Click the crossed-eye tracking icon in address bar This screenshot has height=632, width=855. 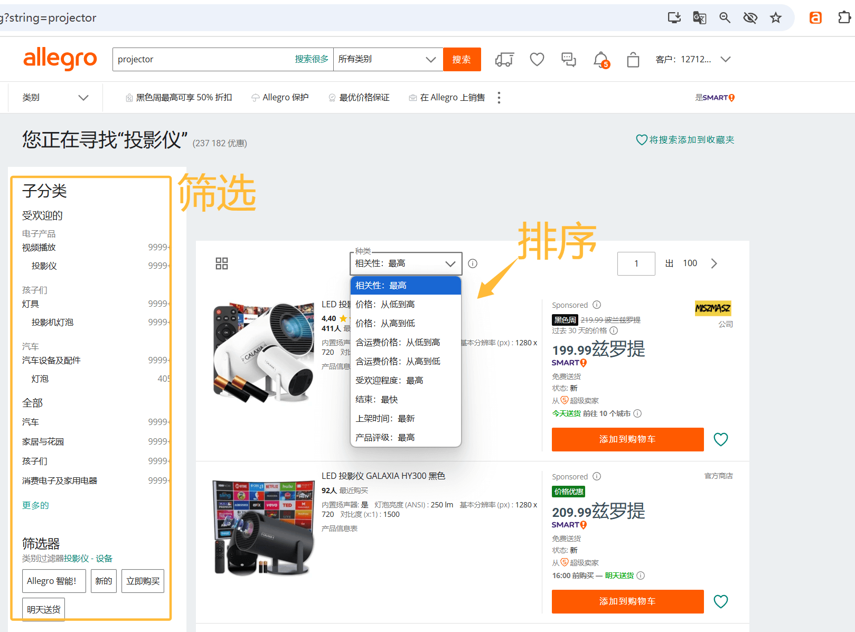click(x=750, y=18)
